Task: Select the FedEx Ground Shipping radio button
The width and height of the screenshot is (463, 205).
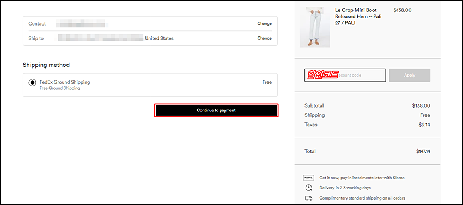Action: click(32, 83)
